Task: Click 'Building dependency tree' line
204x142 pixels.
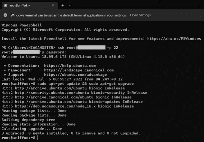Action: coord(28,120)
